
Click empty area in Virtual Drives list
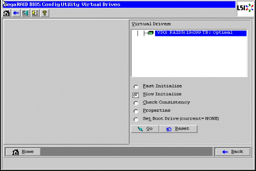pos(189,59)
